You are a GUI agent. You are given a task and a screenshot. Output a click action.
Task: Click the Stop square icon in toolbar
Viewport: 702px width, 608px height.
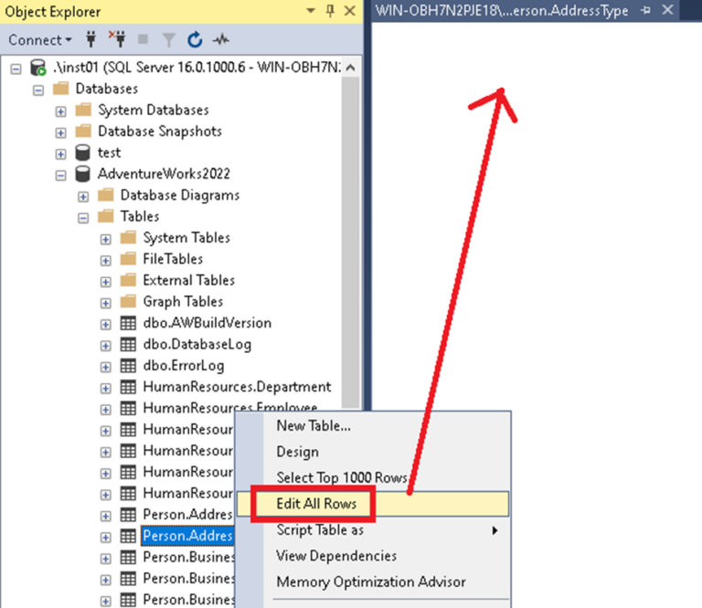143,40
